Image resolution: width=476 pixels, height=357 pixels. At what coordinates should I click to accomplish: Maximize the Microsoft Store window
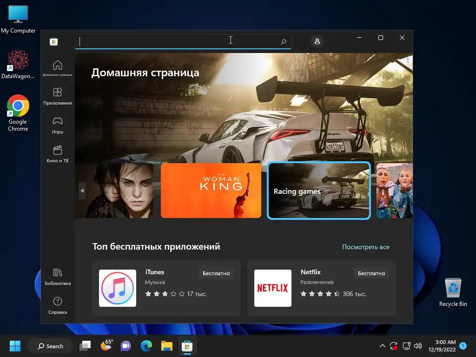(381, 38)
